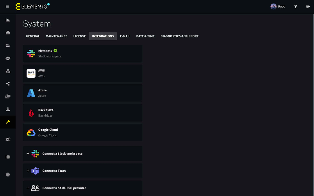
Task: Click the Backblaze flame icon
Action: [x=31, y=113]
